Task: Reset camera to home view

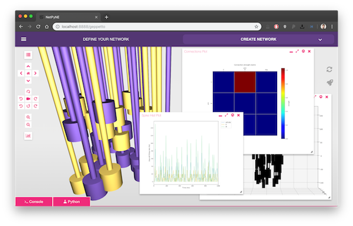Action: tap(28, 73)
